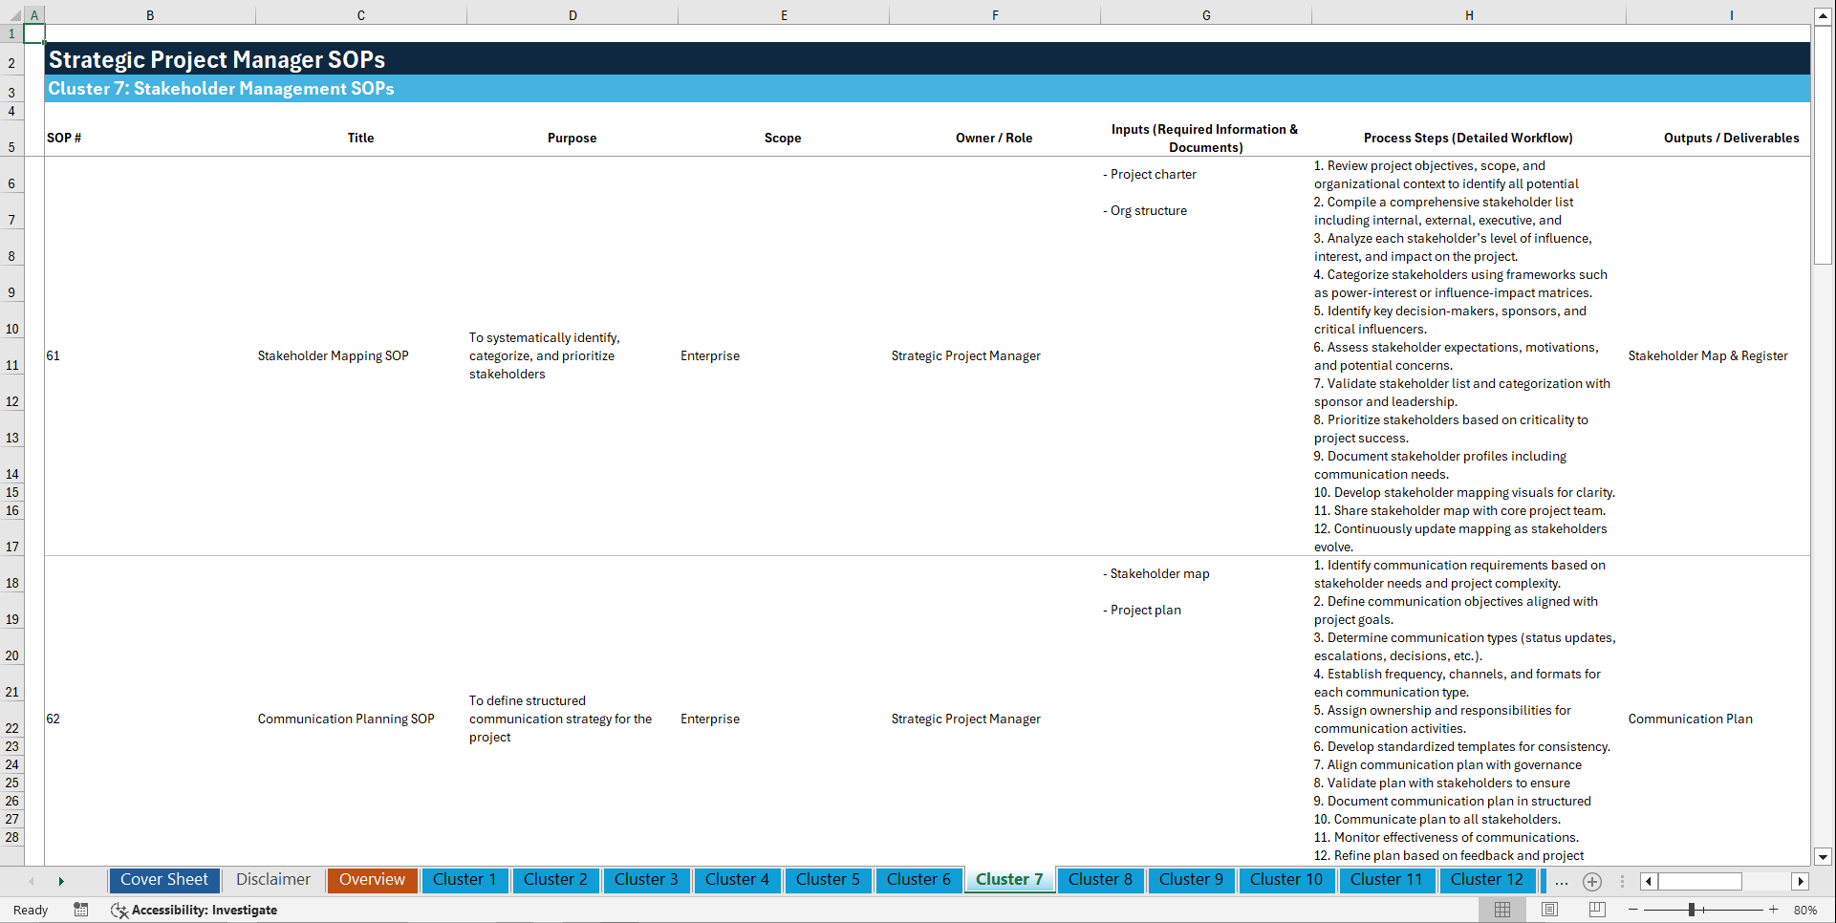
Task: Zoom out with minus button
Action: pyautogui.click(x=1633, y=910)
